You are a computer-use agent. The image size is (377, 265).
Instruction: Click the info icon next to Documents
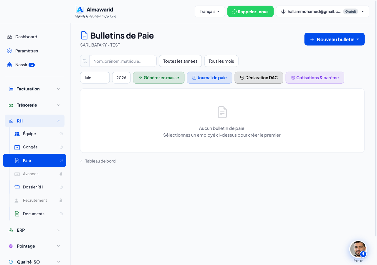pyautogui.click(x=61, y=214)
